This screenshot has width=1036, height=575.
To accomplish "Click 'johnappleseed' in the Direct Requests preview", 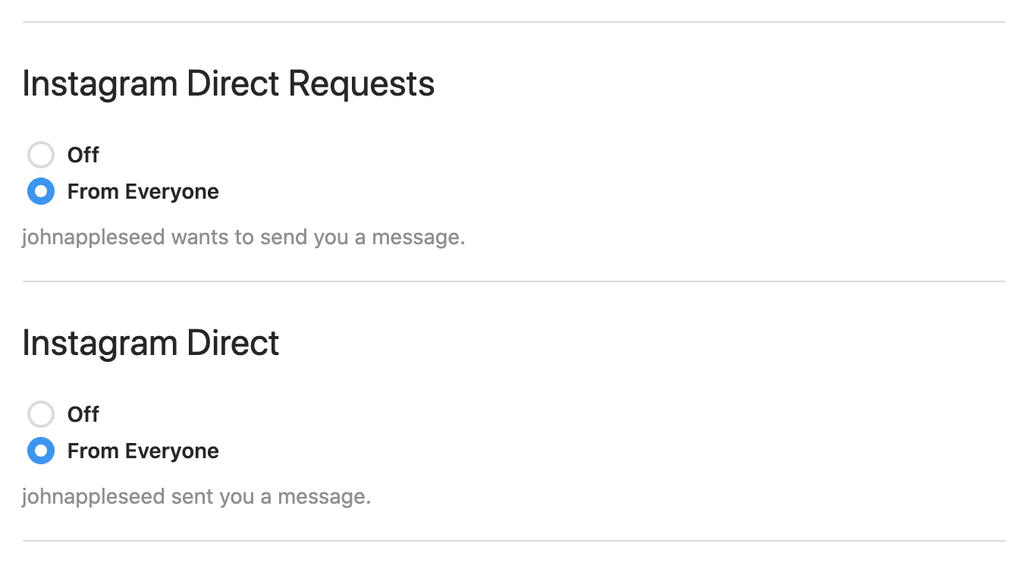I will (93, 237).
